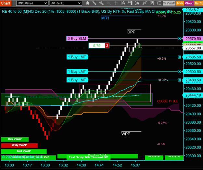Click the position PnL 5.75 marker
This screenshot has width=203, height=170.
[x=97, y=46]
